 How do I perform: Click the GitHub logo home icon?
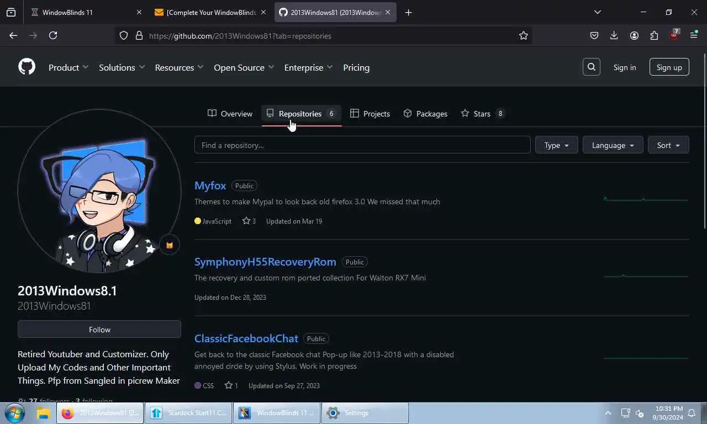pyautogui.click(x=27, y=67)
